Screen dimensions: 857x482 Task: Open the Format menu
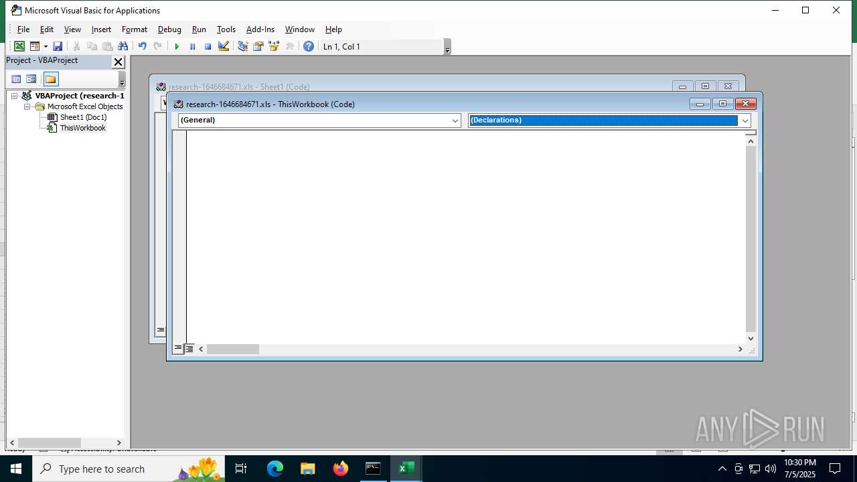click(135, 29)
